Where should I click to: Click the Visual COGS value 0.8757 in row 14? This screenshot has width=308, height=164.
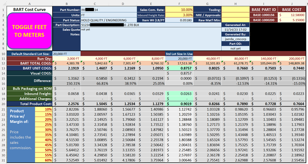pyautogui.click(x=179, y=73)
